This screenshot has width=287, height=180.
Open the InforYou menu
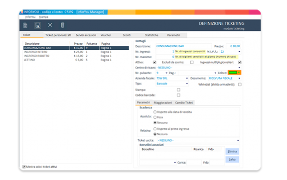point(30,17)
